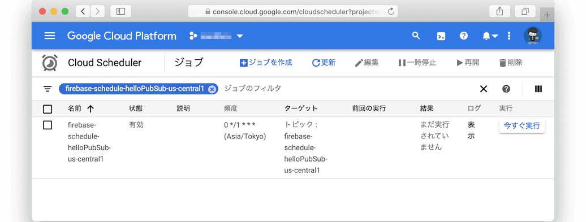Click ジョブを作成 to create a job

tap(266, 63)
